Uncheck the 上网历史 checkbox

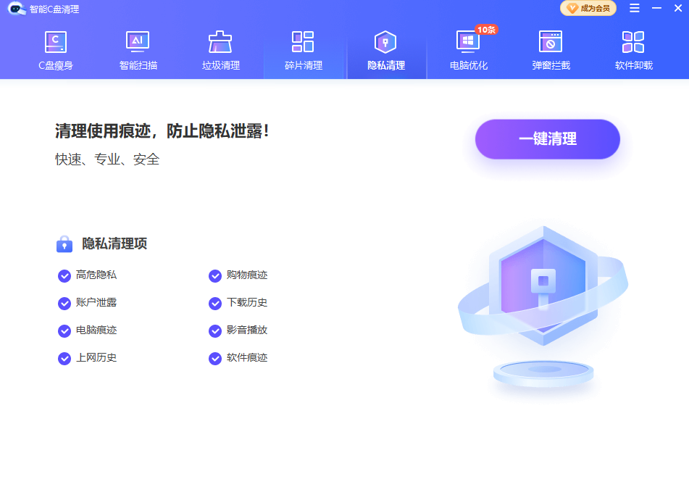(64, 358)
